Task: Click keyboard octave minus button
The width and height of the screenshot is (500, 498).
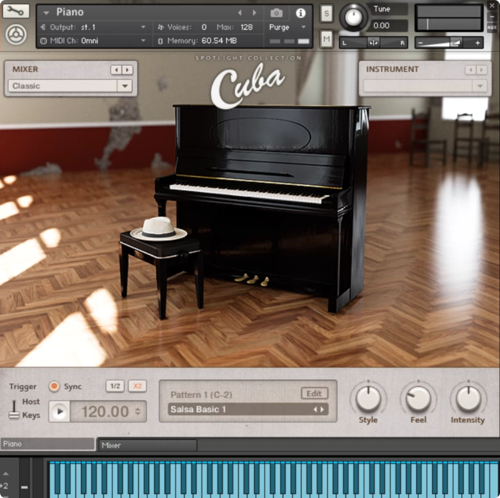Action: pos(24,487)
